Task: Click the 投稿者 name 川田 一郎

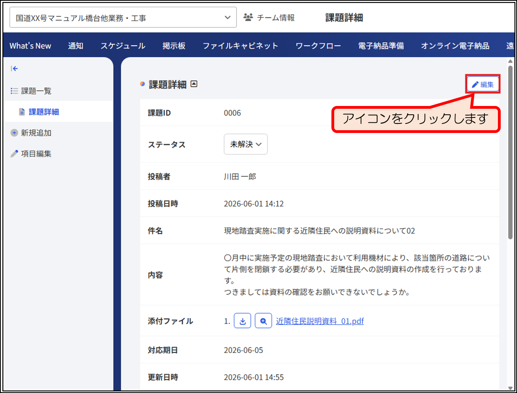Action: pyautogui.click(x=240, y=176)
